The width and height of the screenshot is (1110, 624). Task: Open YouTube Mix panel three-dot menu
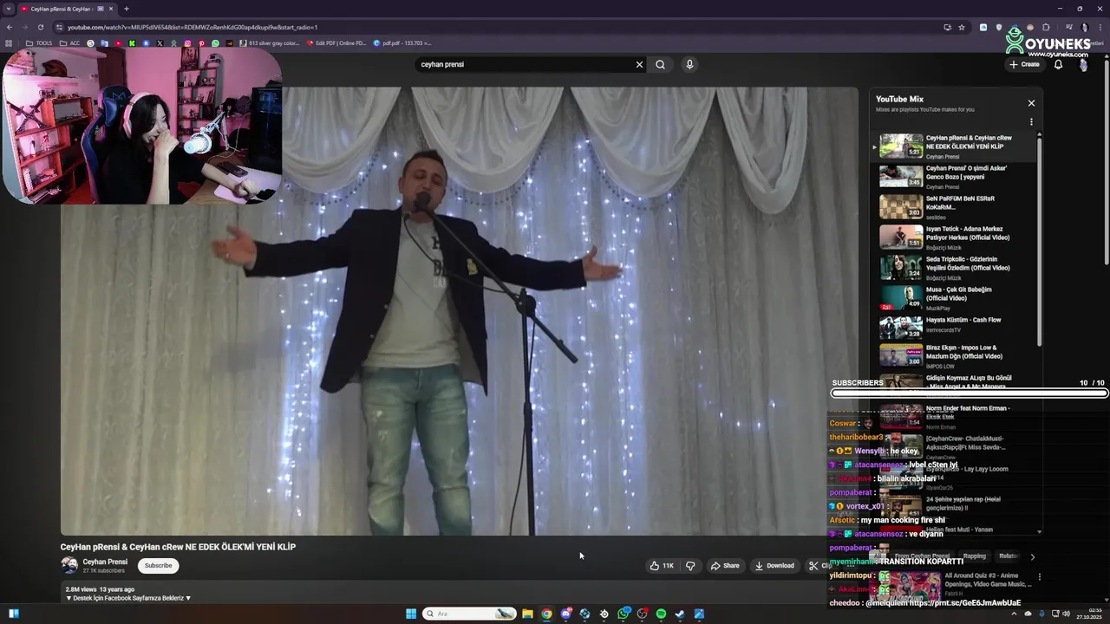pos(1031,122)
